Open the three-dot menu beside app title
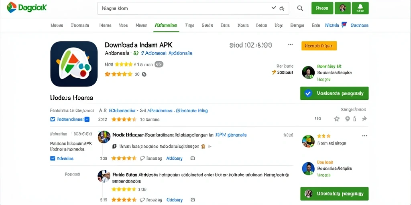 [x=291, y=45]
